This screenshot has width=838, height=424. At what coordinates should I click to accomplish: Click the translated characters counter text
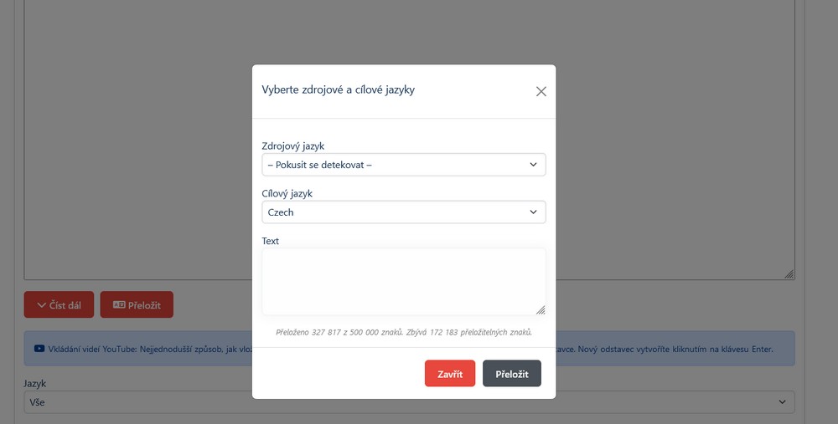click(403, 332)
